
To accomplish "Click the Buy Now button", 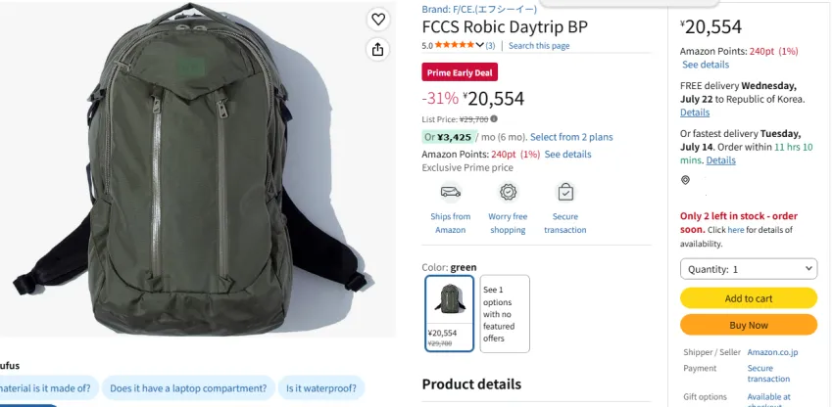I will [x=749, y=325].
